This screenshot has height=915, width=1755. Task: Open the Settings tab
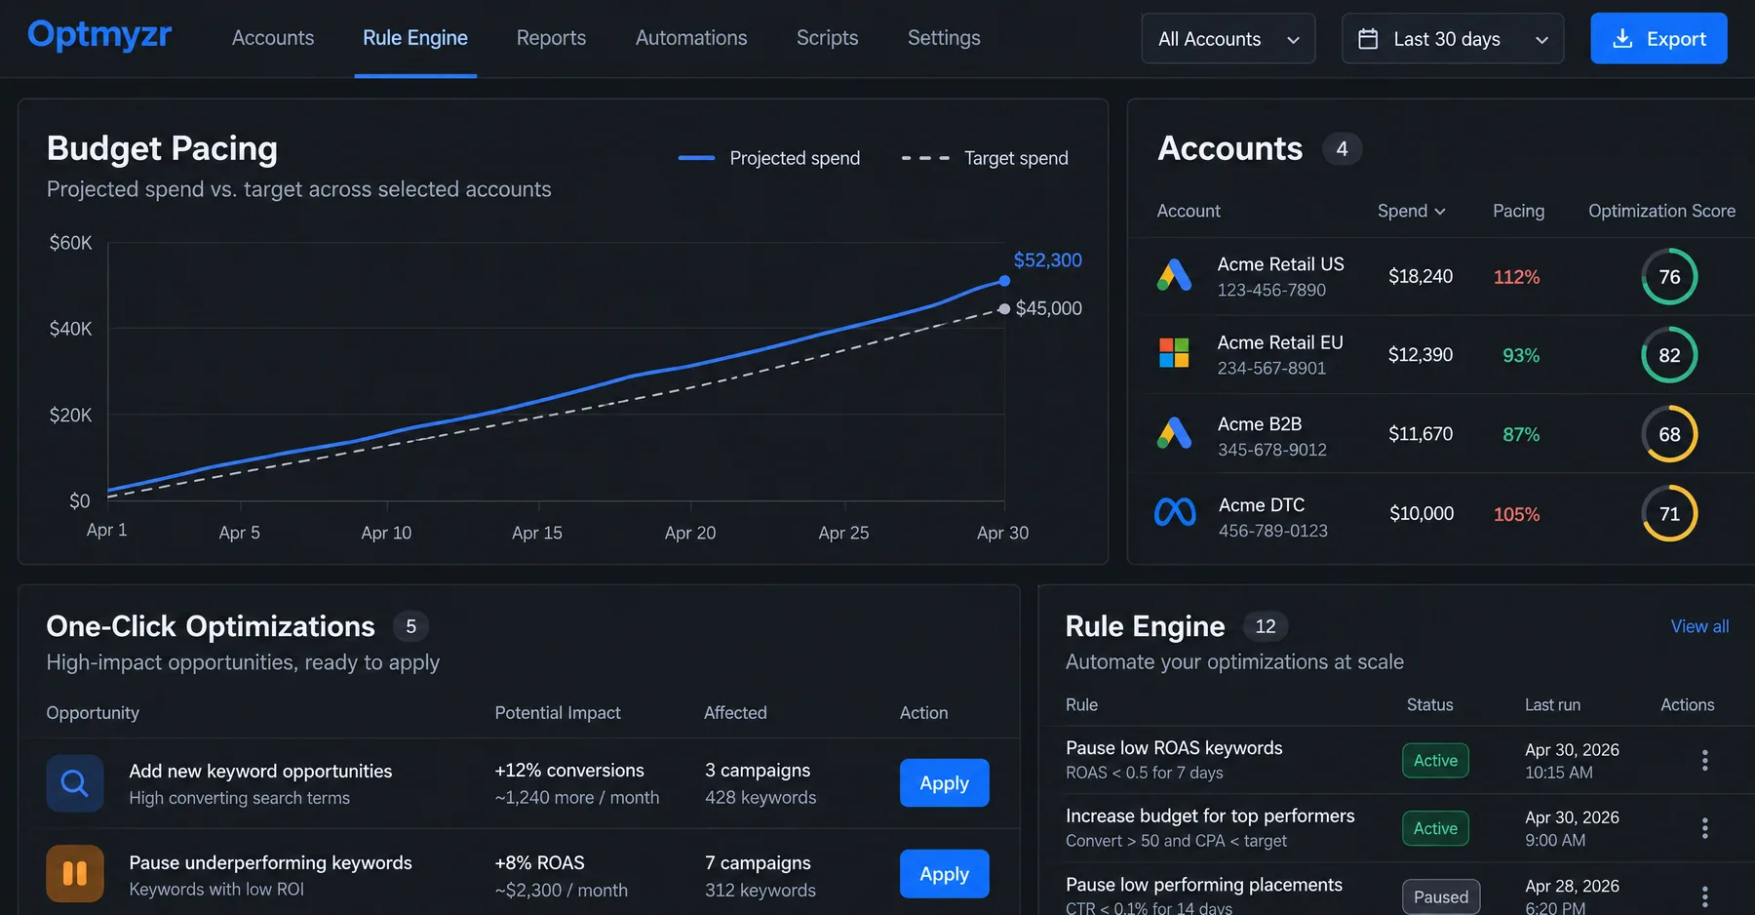[944, 38]
